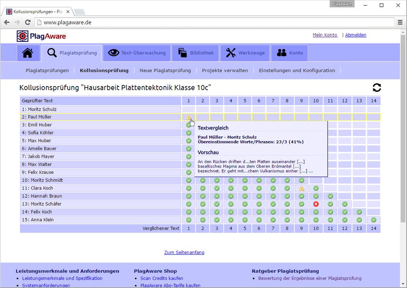The image size is (407, 288).
Task: Open Bewertung der Ergebnisse einer Plagiatsprüfung link
Action: (x=310, y=278)
